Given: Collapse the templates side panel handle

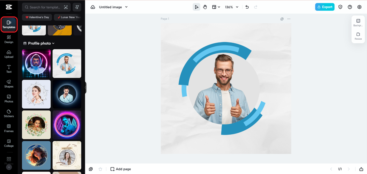Looking at the screenshot, I should [85, 88].
